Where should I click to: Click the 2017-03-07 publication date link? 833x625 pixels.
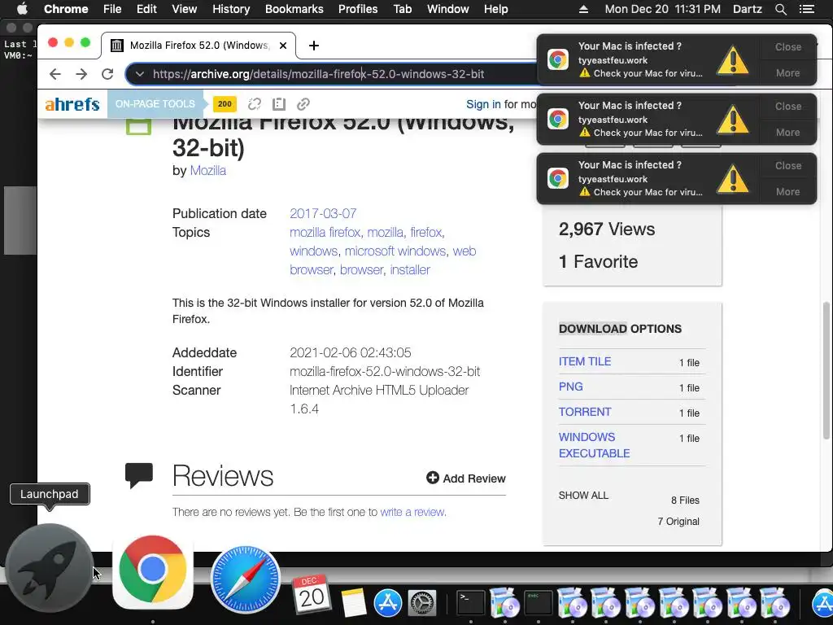tap(323, 214)
